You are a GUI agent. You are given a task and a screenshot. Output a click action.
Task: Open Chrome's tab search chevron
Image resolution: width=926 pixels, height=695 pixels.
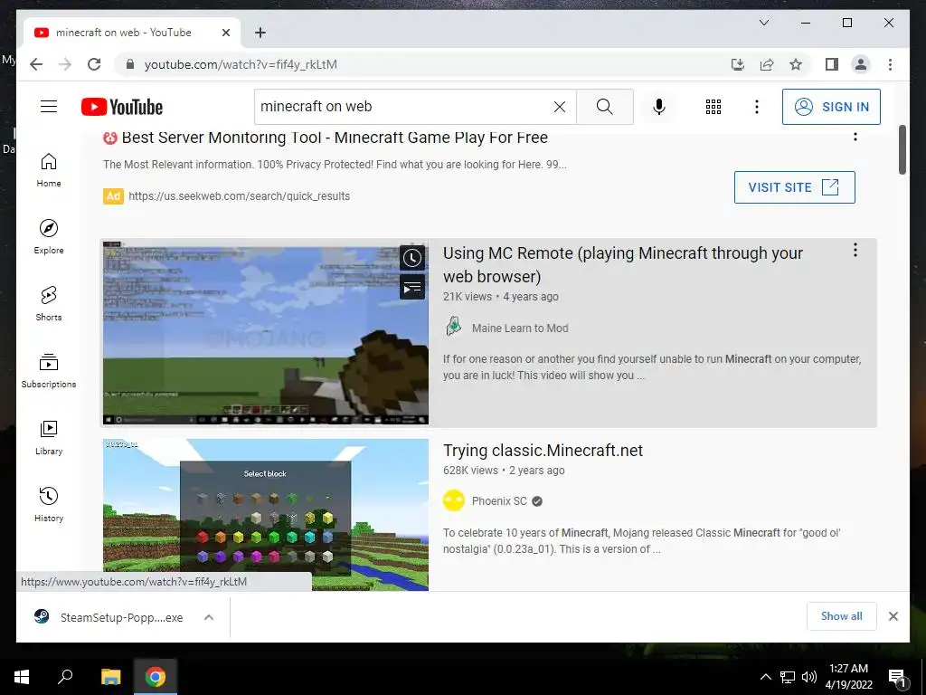tap(763, 23)
